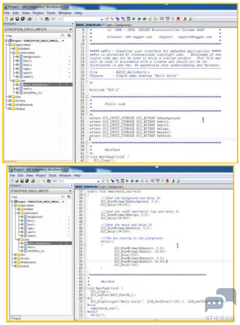Click Compile icon in top IAR window toolbar

point(162,19)
